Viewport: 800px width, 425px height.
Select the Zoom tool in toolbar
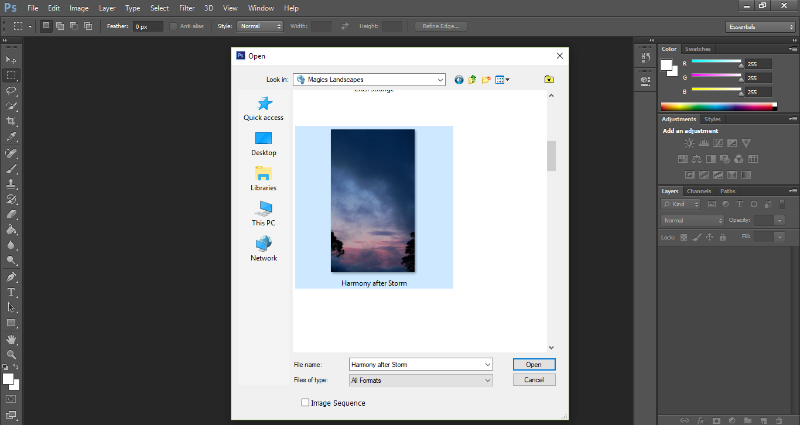(11, 355)
